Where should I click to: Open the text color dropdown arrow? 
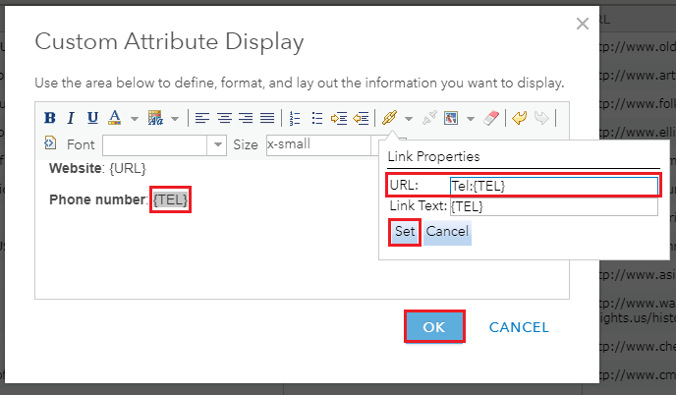pos(134,119)
